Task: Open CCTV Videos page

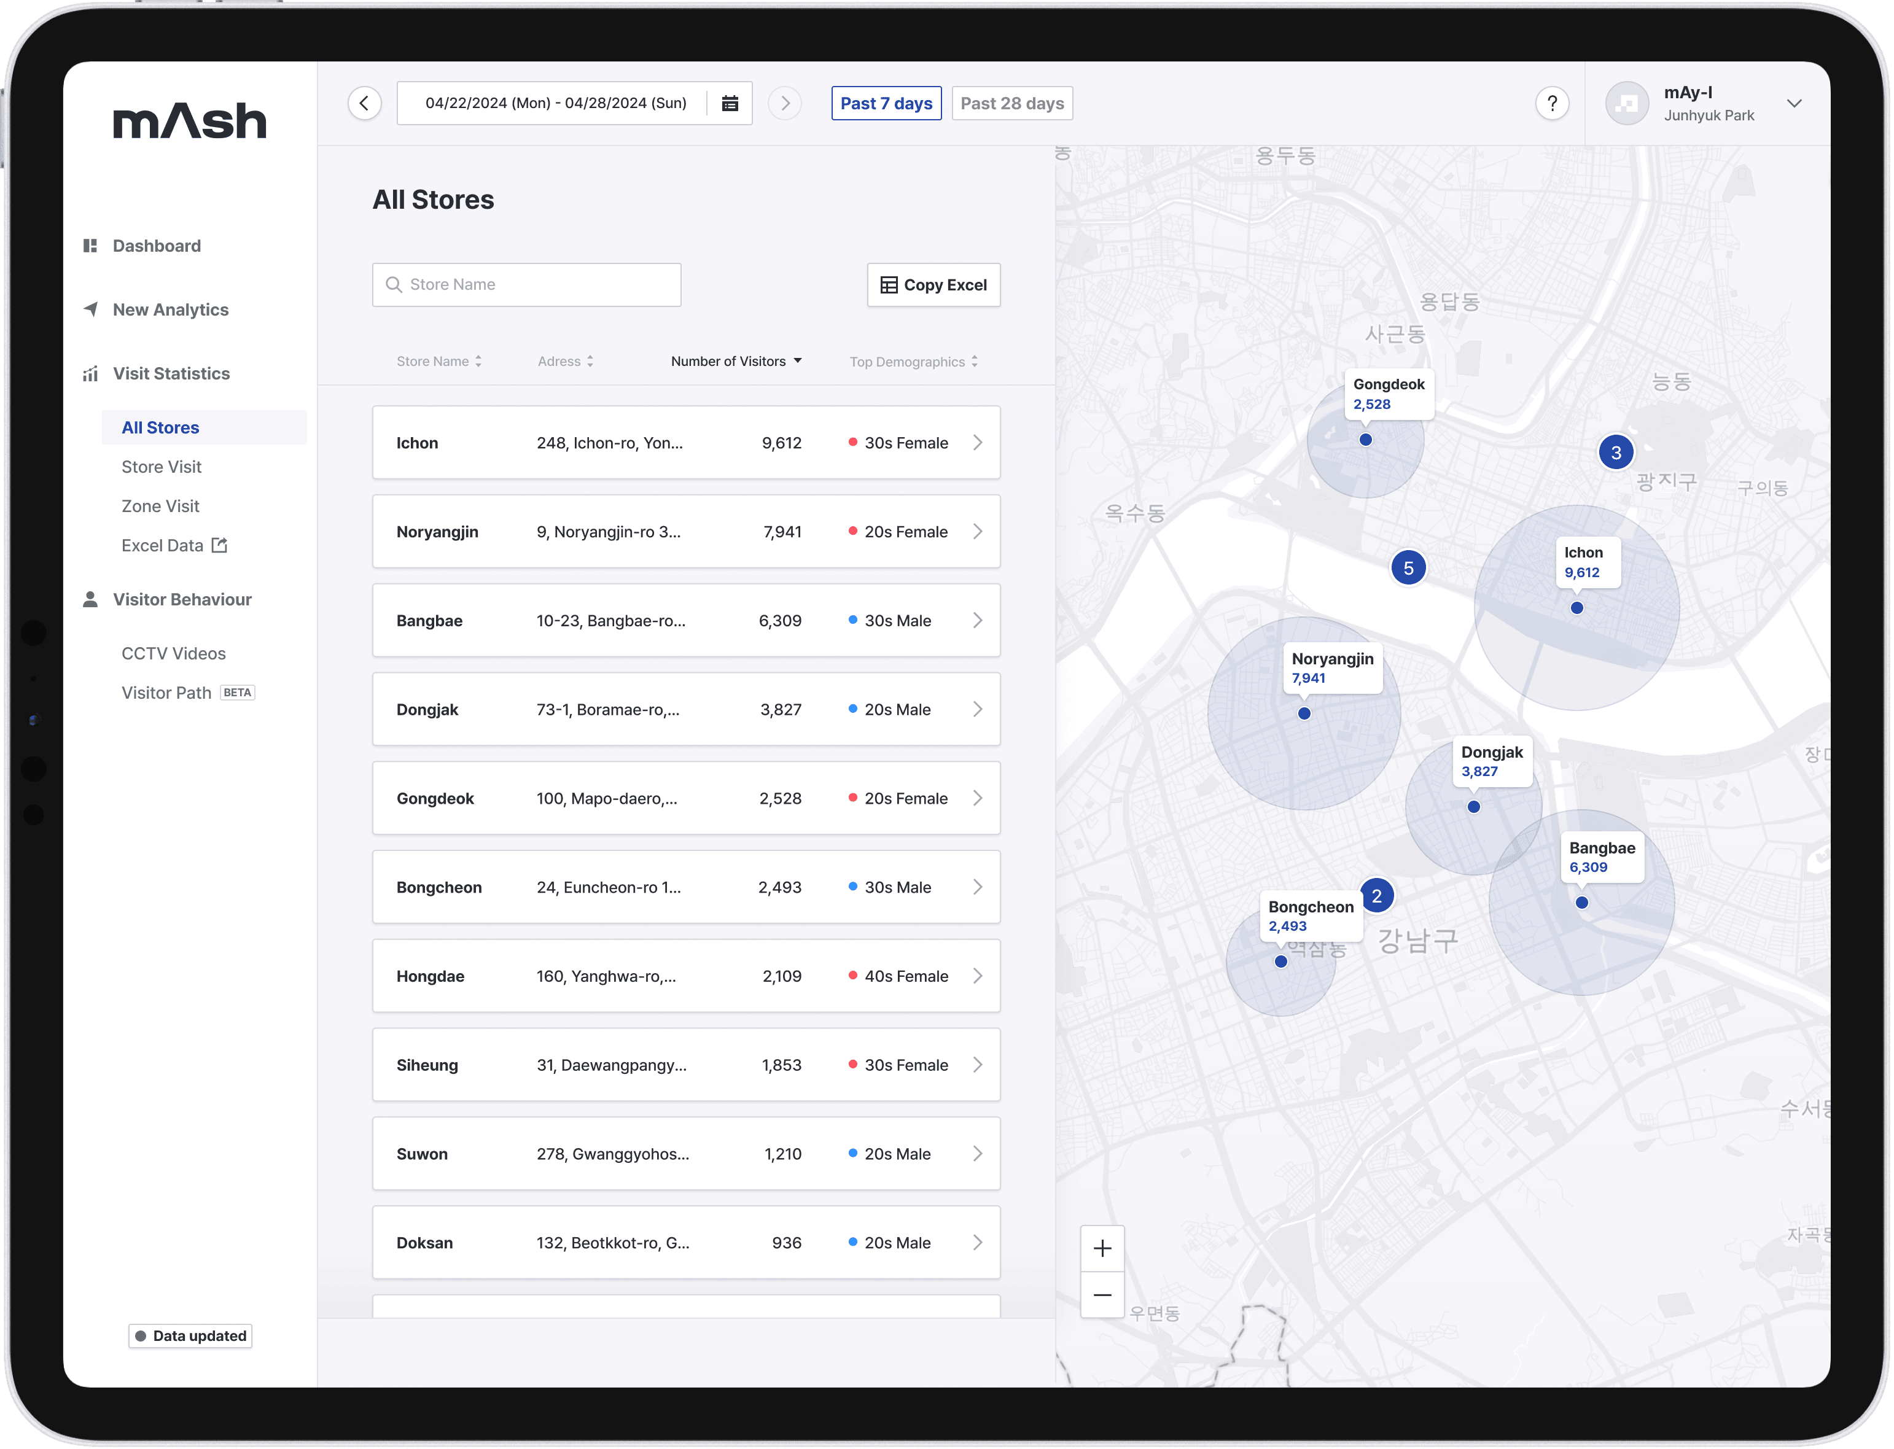Action: pyautogui.click(x=173, y=654)
